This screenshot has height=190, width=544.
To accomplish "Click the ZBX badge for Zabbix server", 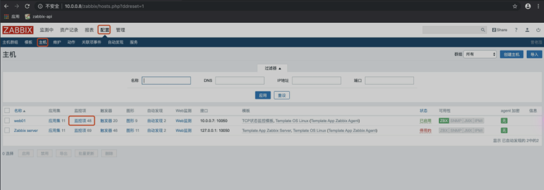I will click(x=444, y=131).
